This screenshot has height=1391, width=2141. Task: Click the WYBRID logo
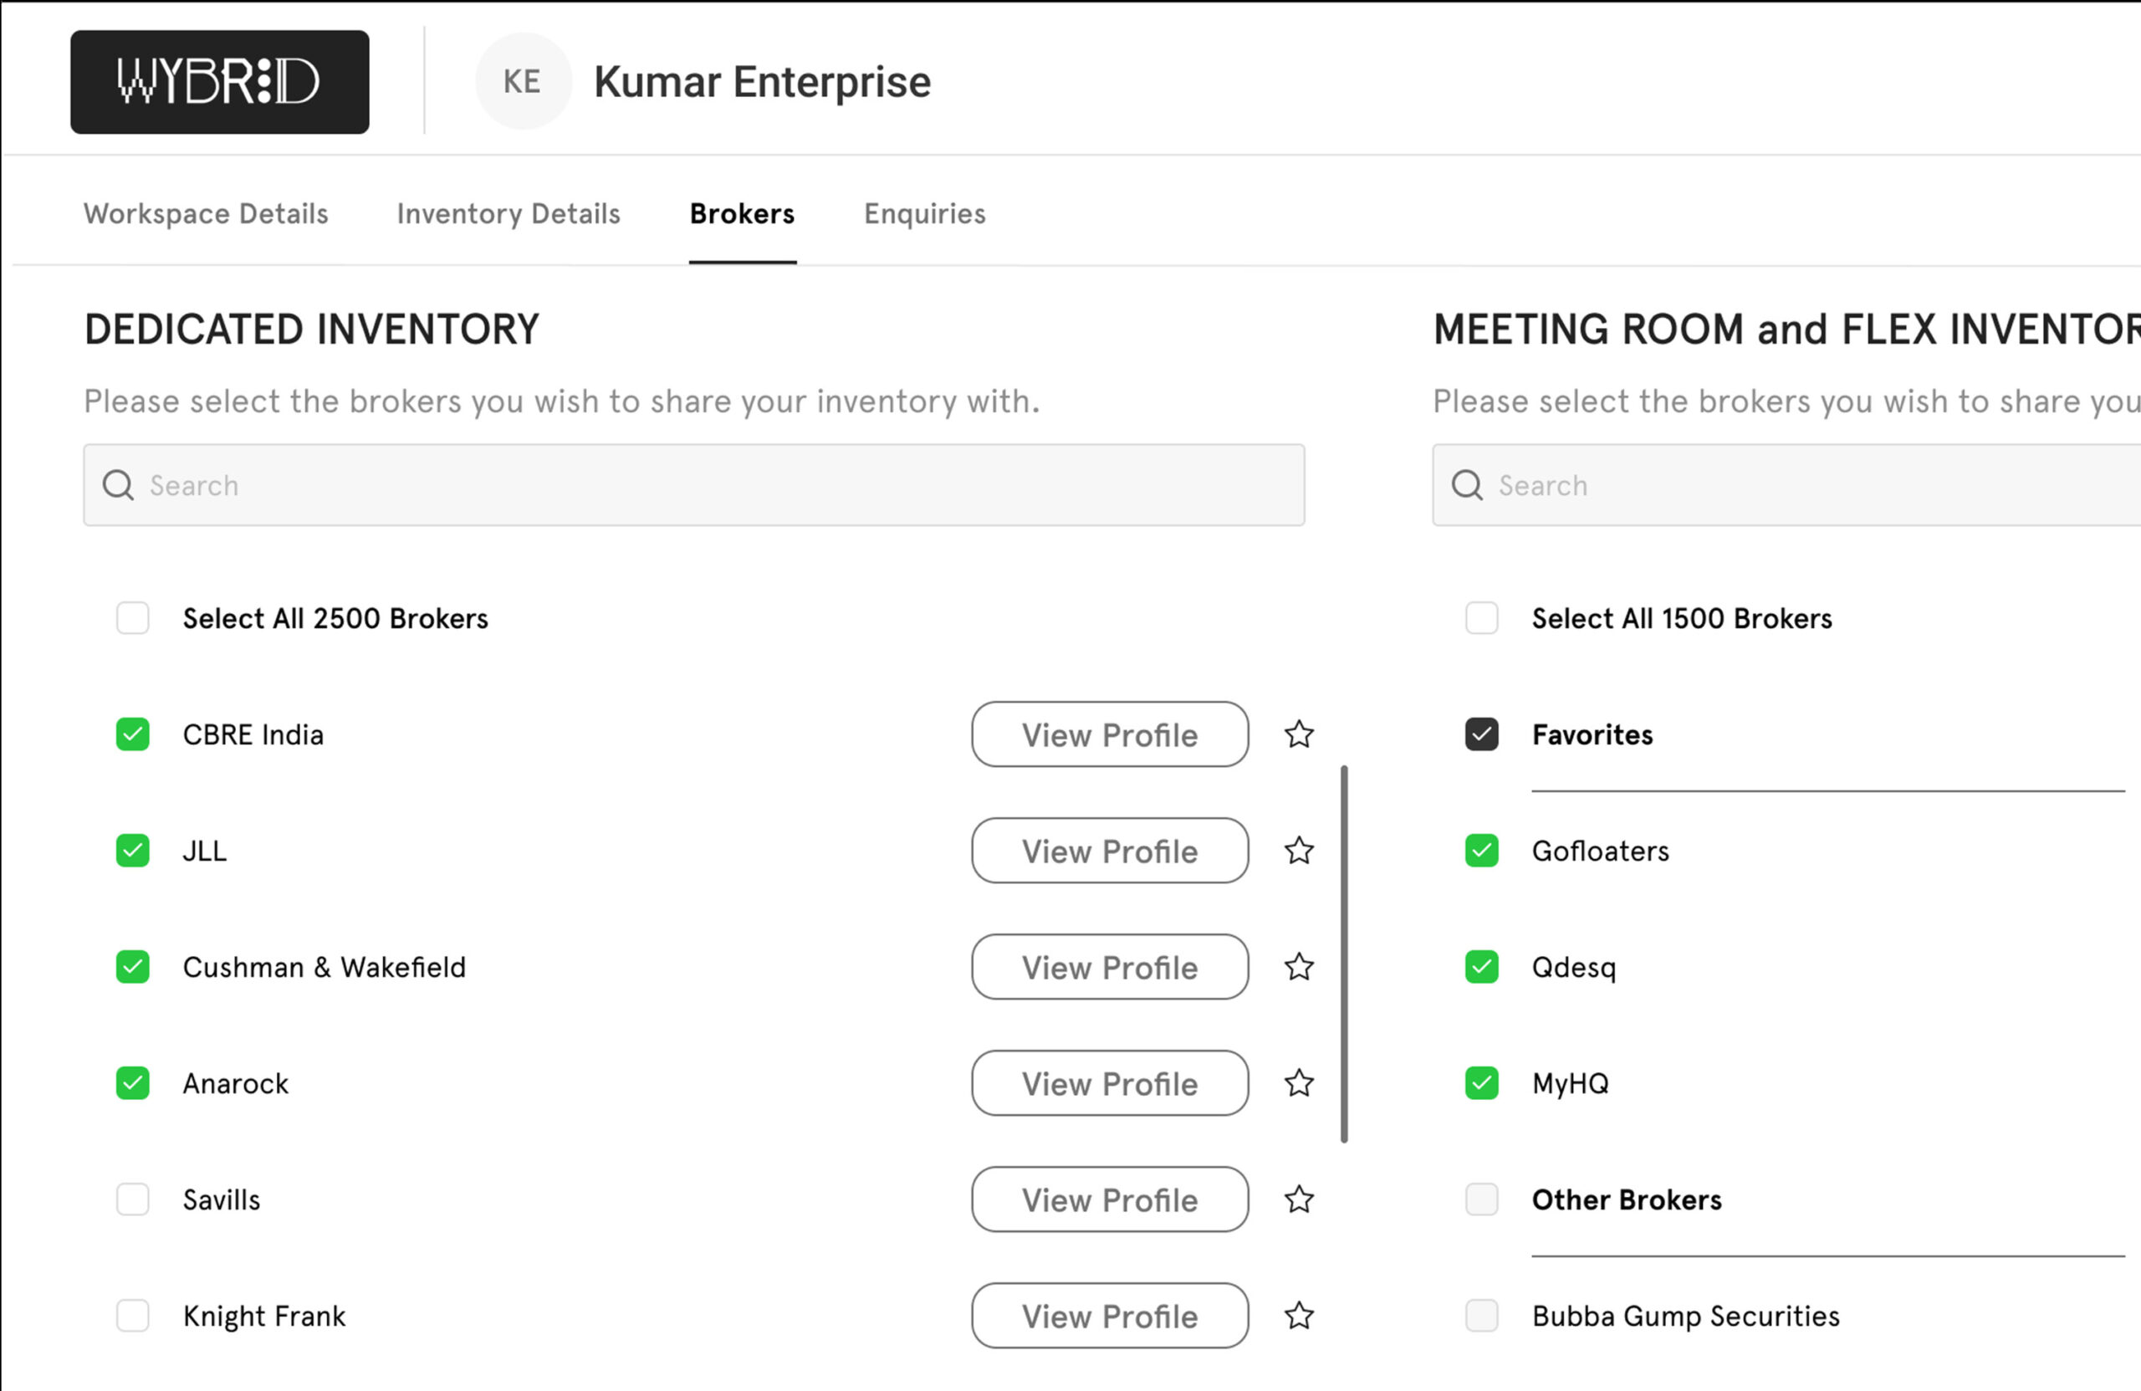click(219, 82)
